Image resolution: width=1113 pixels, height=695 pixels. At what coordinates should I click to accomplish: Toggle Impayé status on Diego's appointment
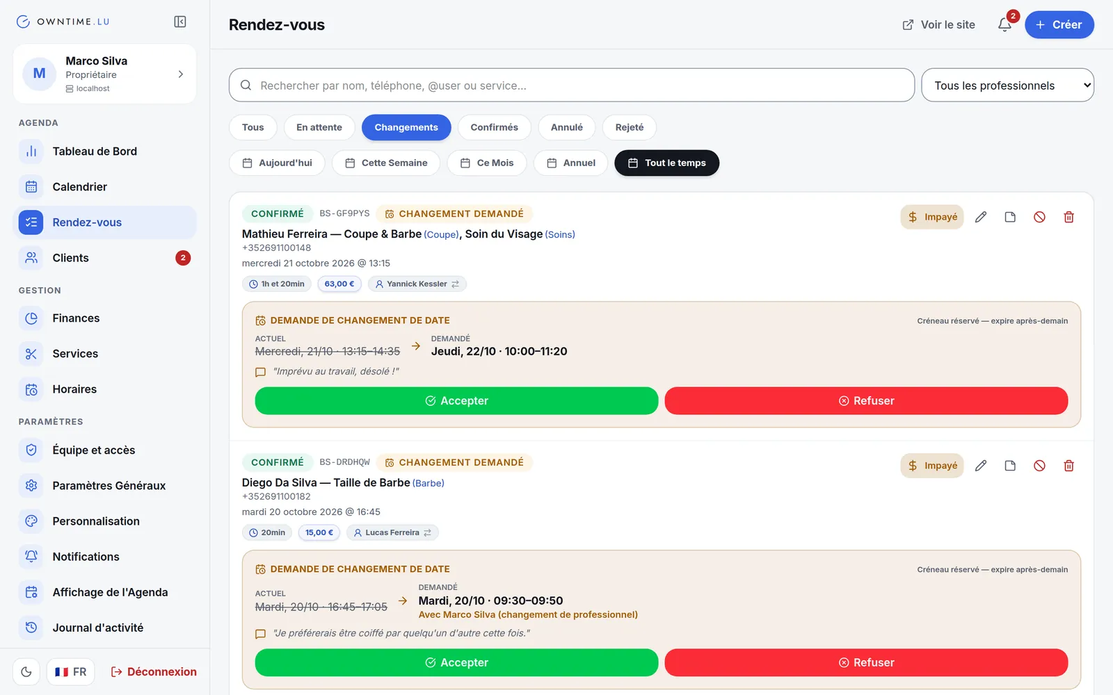[x=932, y=466]
